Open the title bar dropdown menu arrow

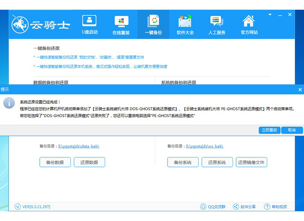coord(270,14)
